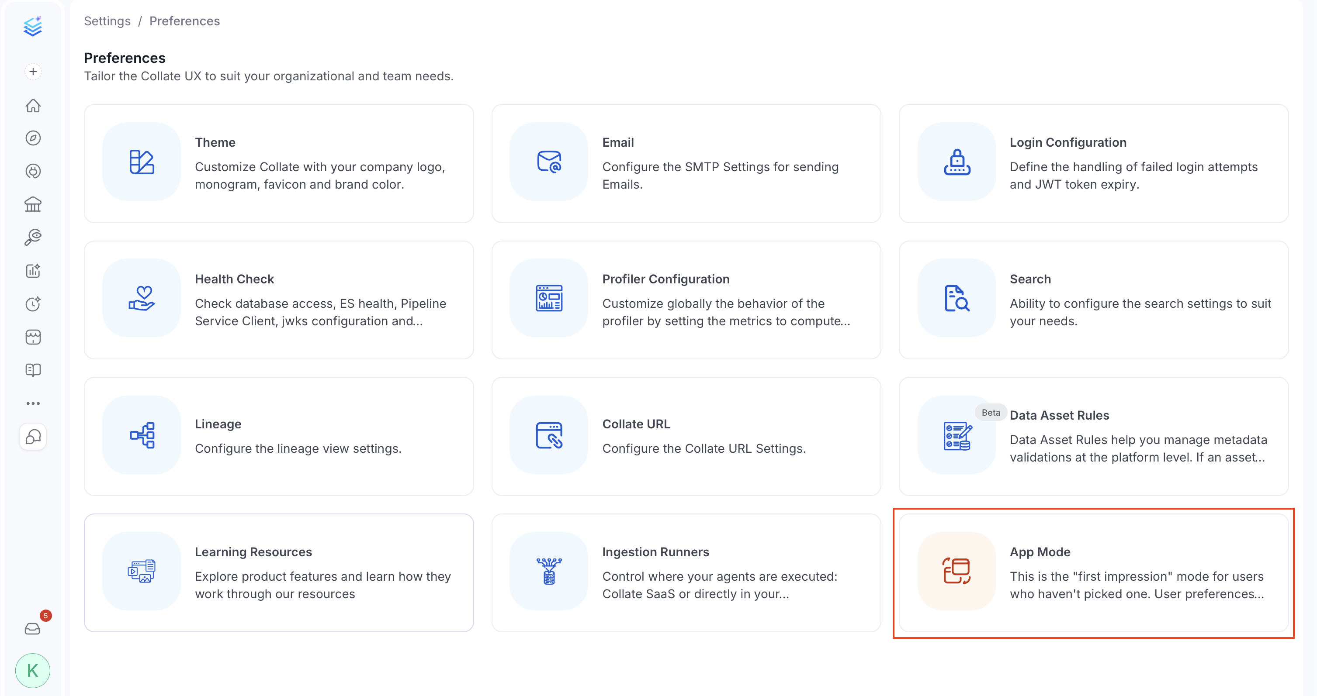Click "Define the handling of failed login" description

tap(1133, 176)
